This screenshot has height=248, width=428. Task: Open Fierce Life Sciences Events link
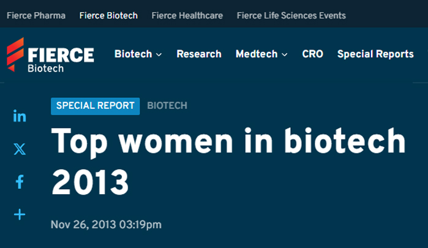[291, 15]
